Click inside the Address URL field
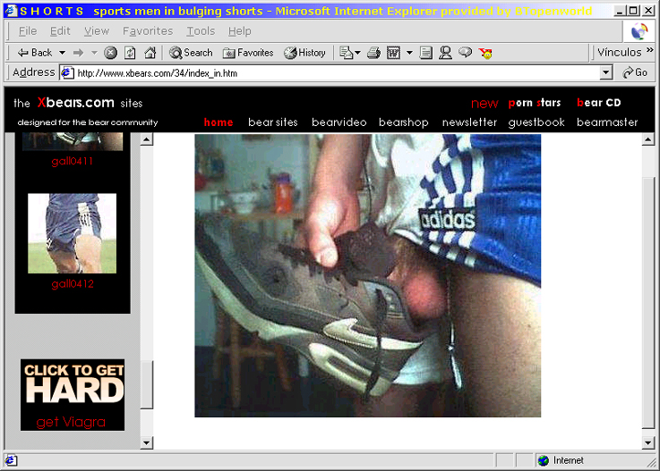660x471 pixels. (x=331, y=72)
